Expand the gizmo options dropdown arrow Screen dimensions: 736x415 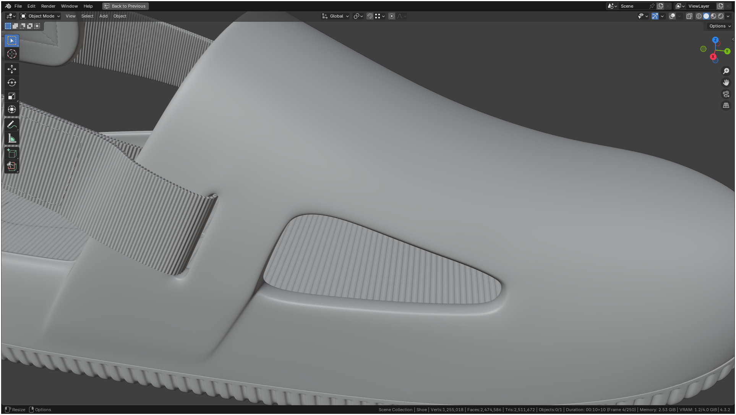(663, 16)
